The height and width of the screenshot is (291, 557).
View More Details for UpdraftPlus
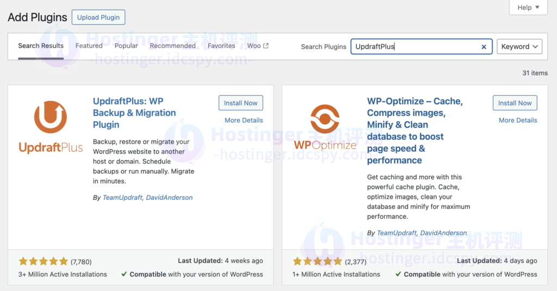point(244,120)
